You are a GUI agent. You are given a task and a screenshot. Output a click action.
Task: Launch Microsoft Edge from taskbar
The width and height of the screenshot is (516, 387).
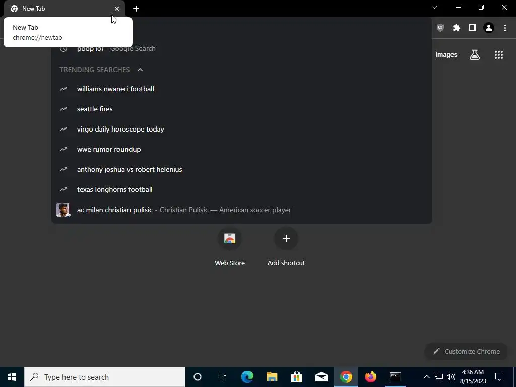[247, 377]
